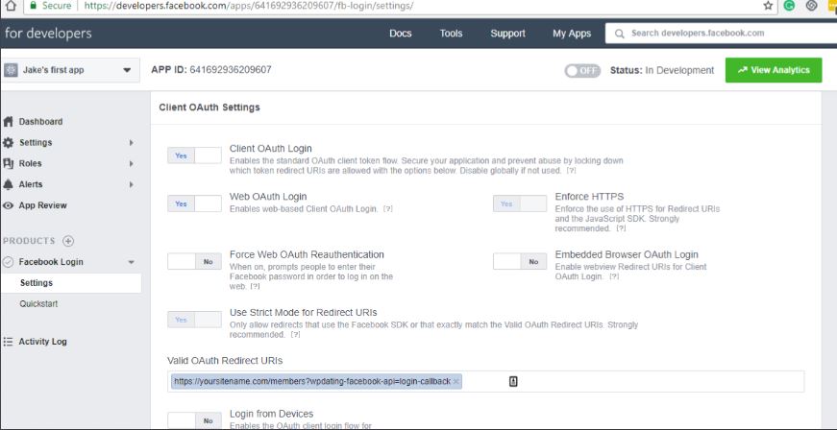Click the Facebook Login checkmark icon
Screen dimensions: 837x430
click(8, 262)
